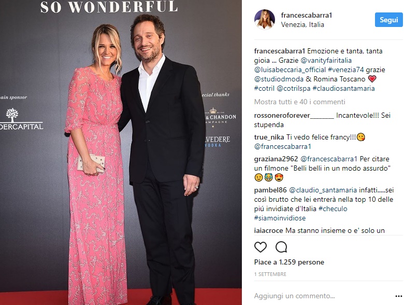
Task: Open francescabarra1 username in header
Action: point(307,15)
